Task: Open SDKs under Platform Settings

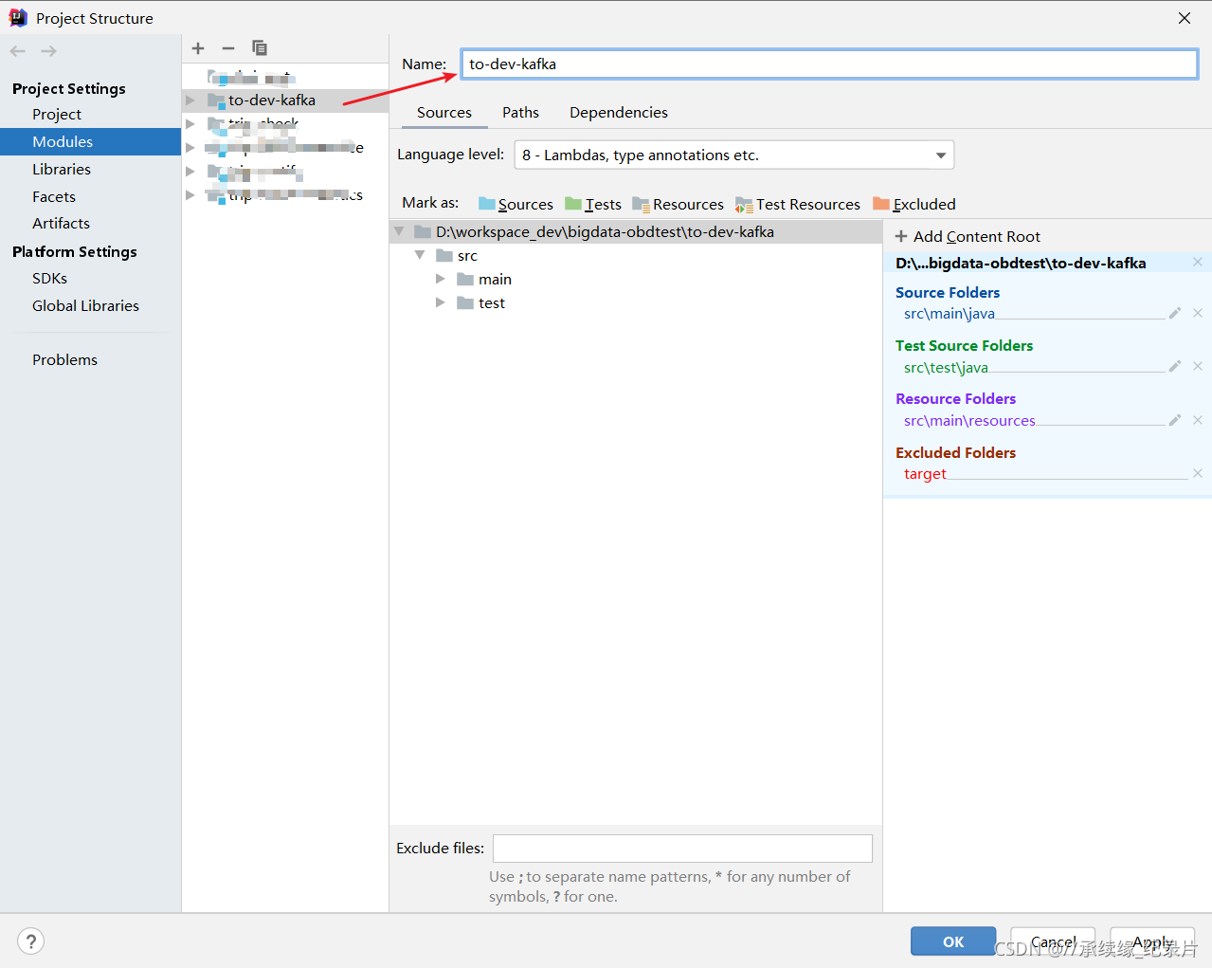Action: (49, 278)
